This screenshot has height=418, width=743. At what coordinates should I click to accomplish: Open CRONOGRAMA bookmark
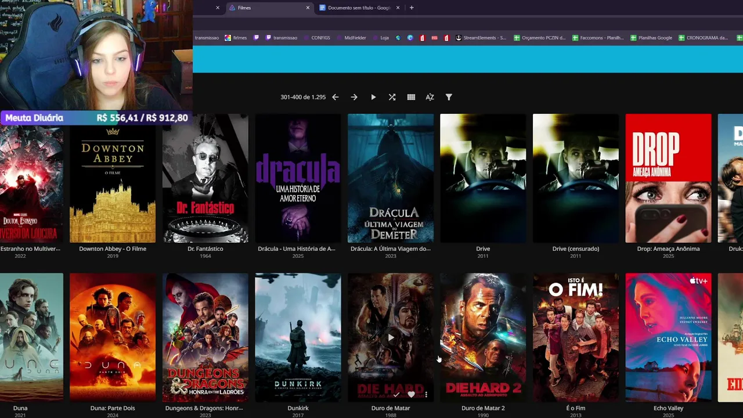click(703, 38)
